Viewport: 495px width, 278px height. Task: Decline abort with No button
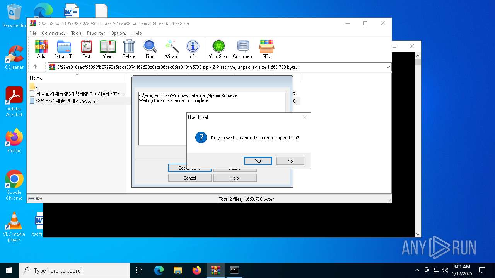290,161
